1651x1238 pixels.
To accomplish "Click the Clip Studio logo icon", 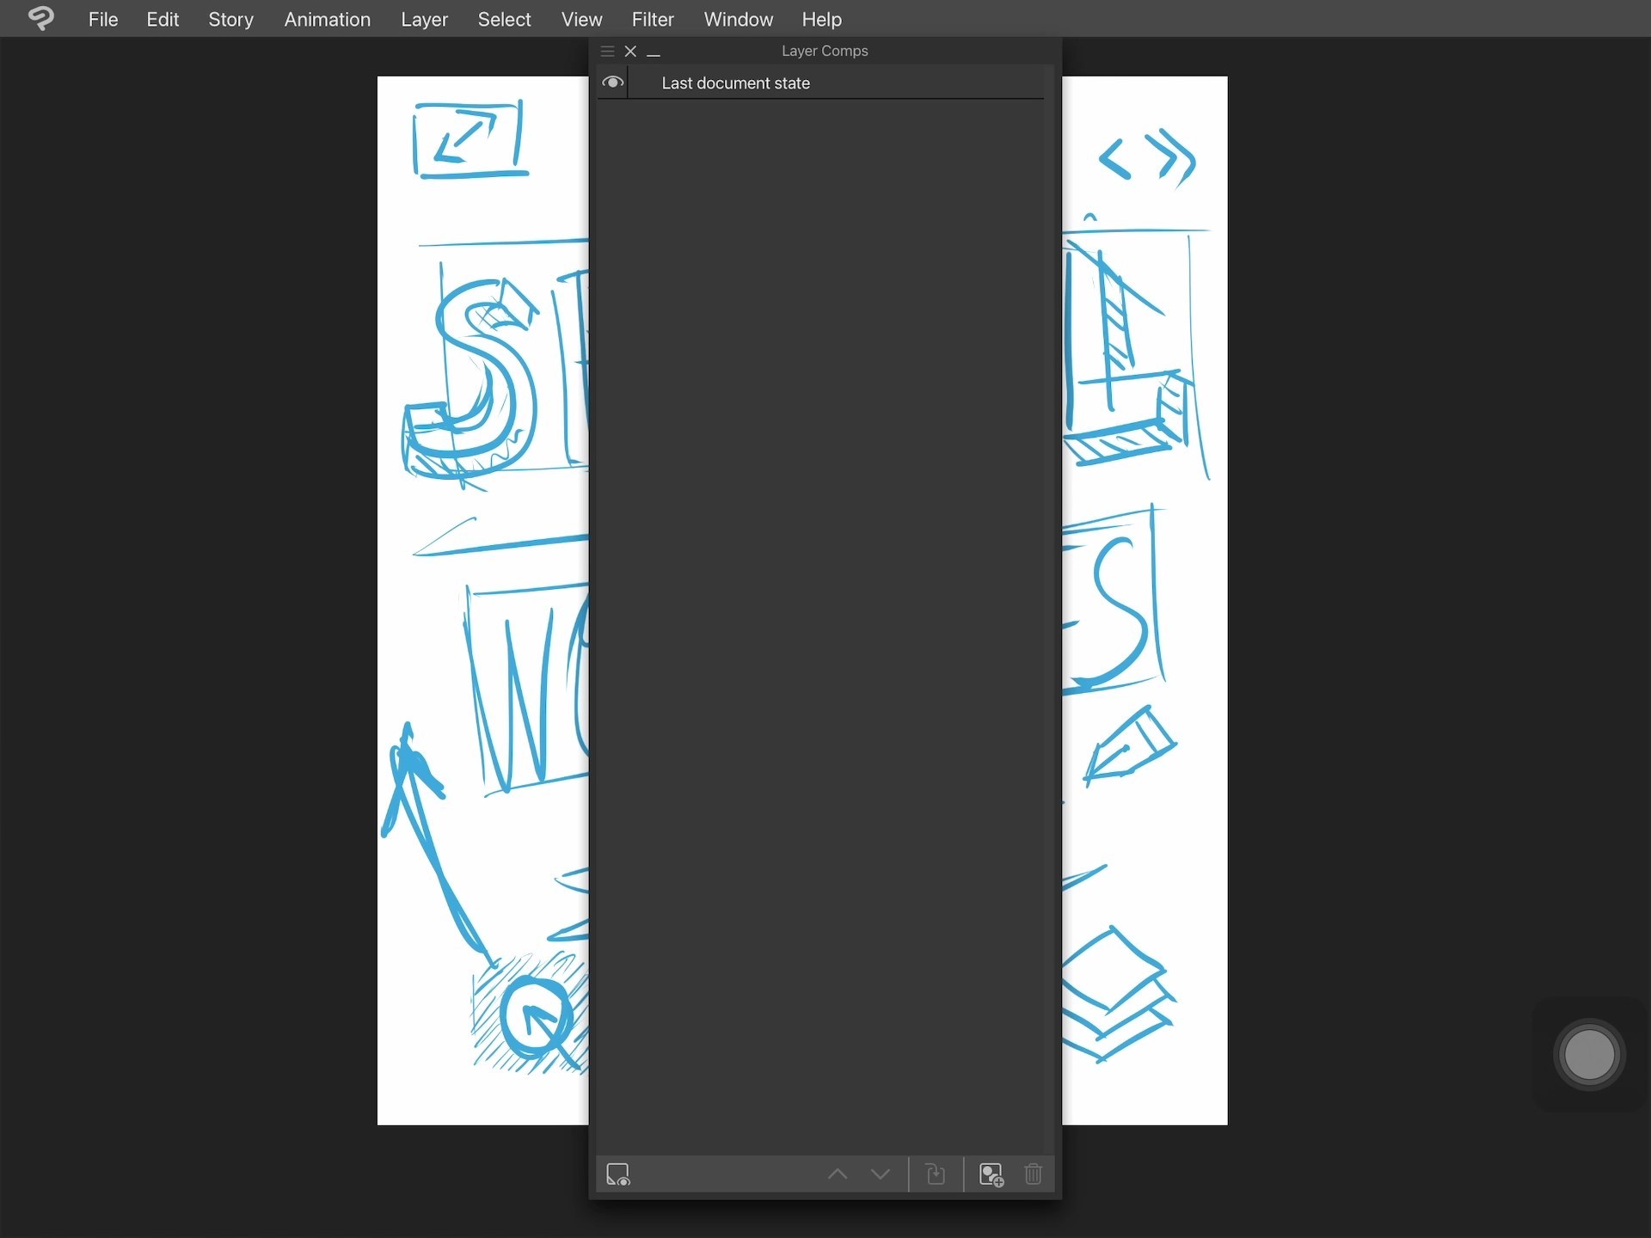I will coord(40,18).
